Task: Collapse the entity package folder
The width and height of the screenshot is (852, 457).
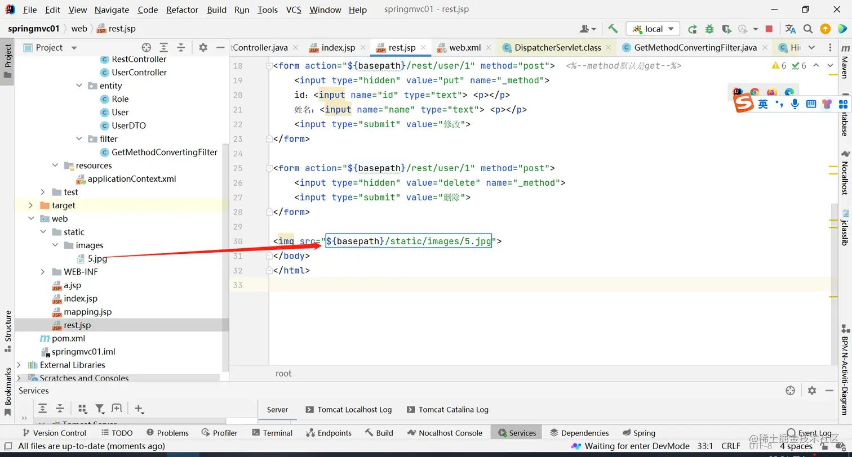Action: (x=80, y=86)
